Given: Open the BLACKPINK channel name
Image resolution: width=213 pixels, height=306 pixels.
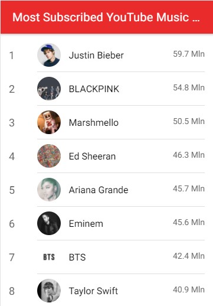Looking at the screenshot, I should (94, 89).
